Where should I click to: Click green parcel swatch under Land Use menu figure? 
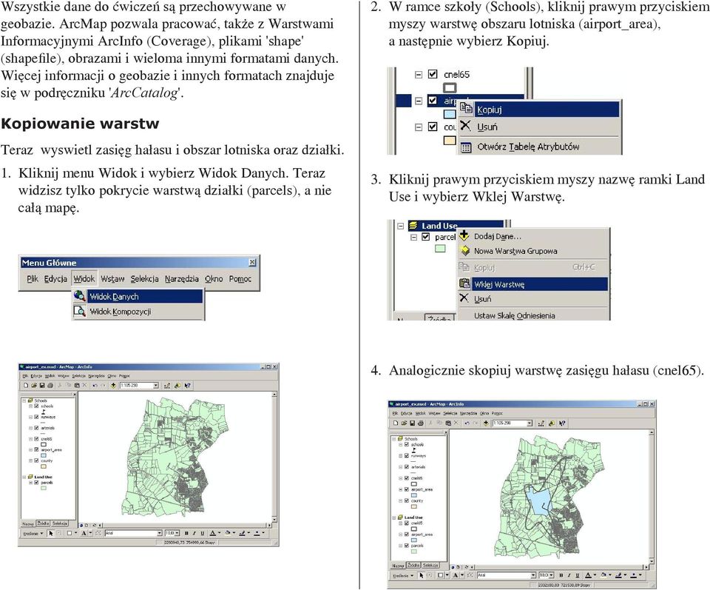click(x=440, y=248)
